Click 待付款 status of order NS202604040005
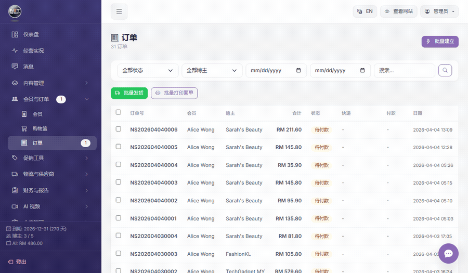468x273 pixels. click(321, 147)
